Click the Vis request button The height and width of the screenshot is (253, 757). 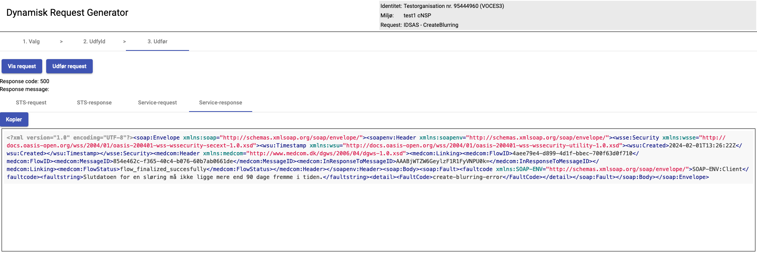click(x=22, y=66)
